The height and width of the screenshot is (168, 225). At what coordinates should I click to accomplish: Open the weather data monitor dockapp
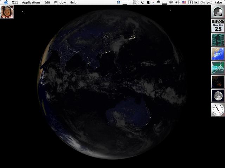tap(218, 40)
